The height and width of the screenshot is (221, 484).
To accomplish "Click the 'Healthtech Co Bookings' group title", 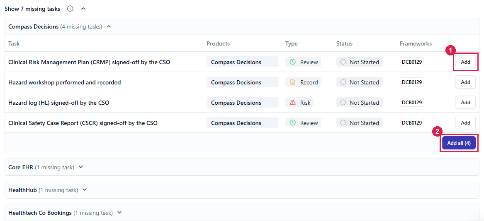I will pos(40,213).
